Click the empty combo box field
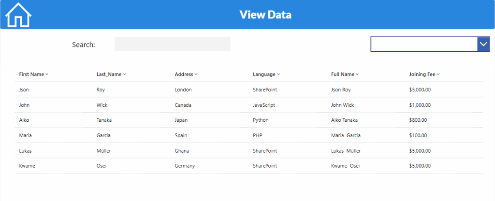Screen dimensions: 495x201 pos(424,44)
